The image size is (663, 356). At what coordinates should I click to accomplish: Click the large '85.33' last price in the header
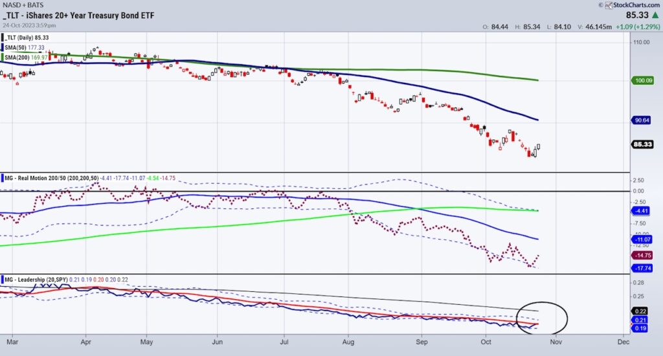[637, 16]
